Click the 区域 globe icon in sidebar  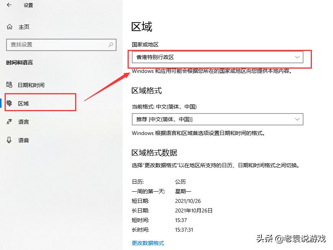(x=8, y=102)
